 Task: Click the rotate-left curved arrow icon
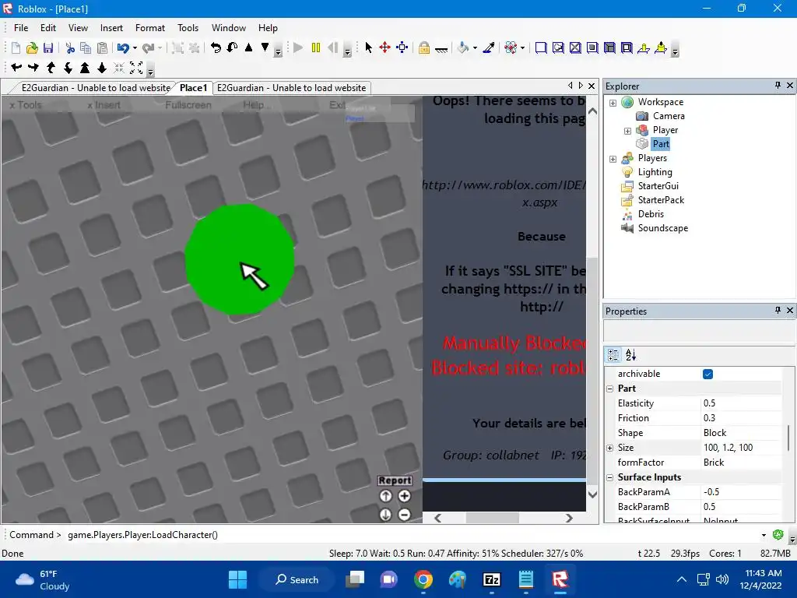[x=216, y=47]
